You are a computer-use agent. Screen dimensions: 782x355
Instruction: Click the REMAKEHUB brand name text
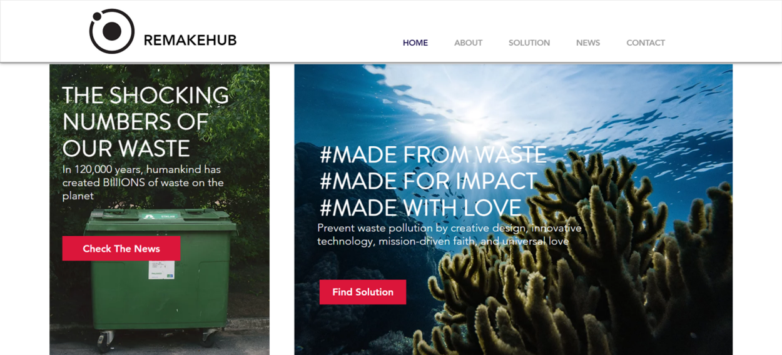click(x=190, y=40)
